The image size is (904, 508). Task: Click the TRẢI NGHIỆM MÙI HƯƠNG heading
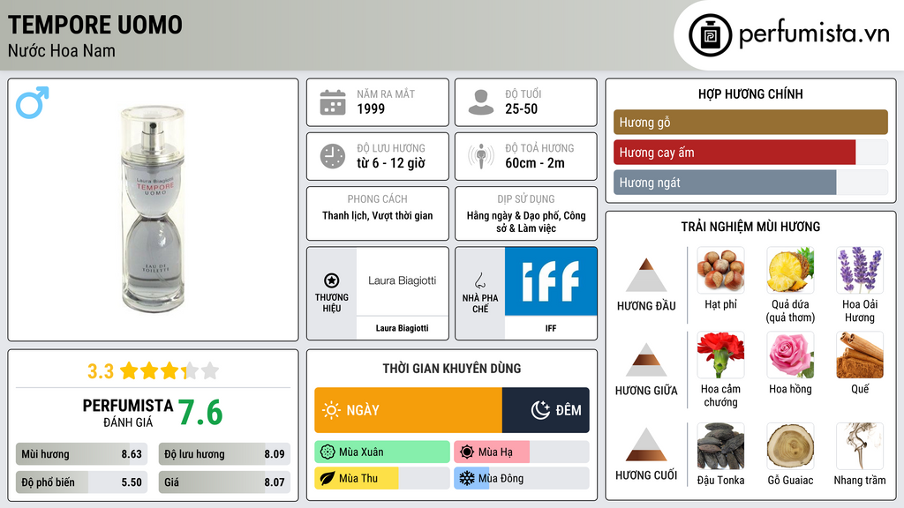tap(750, 227)
